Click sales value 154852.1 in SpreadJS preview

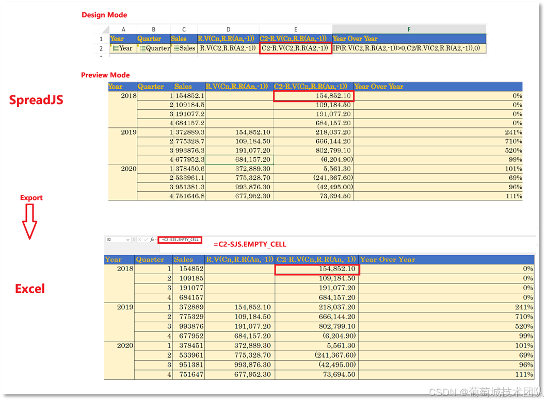(x=189, y=96)
